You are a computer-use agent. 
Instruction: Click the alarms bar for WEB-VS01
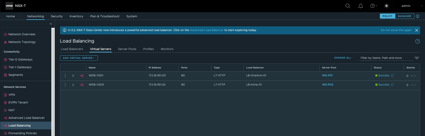[x=413, y=76]
